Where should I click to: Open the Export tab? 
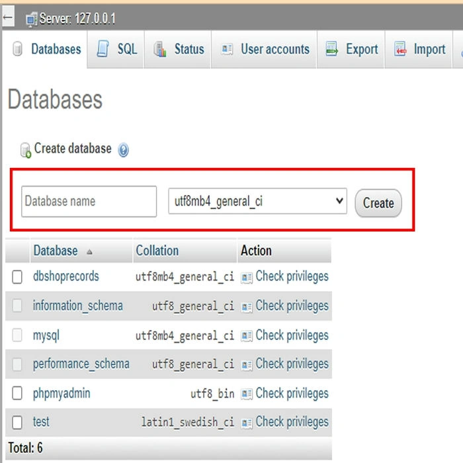point(351,50)
